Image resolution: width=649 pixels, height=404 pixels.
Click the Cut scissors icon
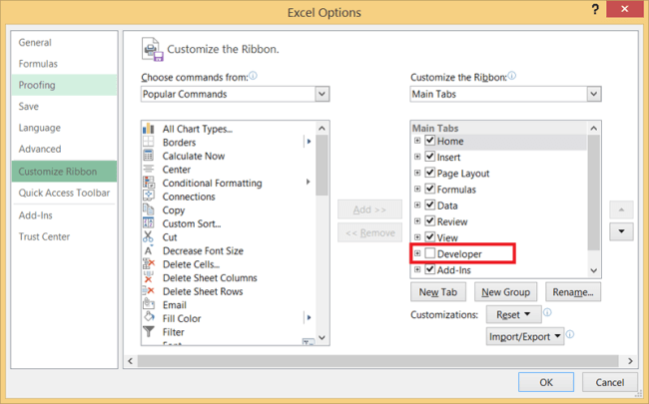pyautogui.click(x=149, y=237)
